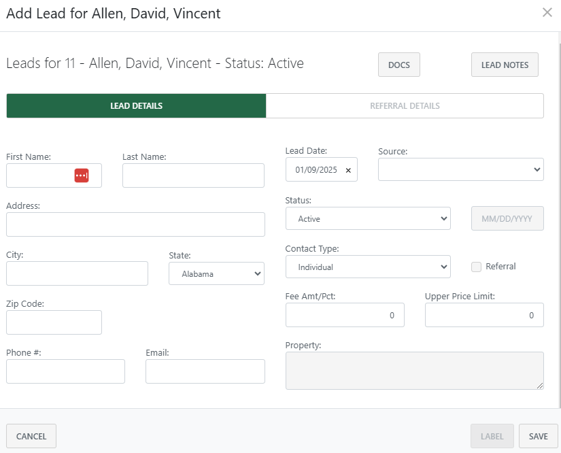
Task: Click the SAVE button
Action: click(x=538, y=436)
